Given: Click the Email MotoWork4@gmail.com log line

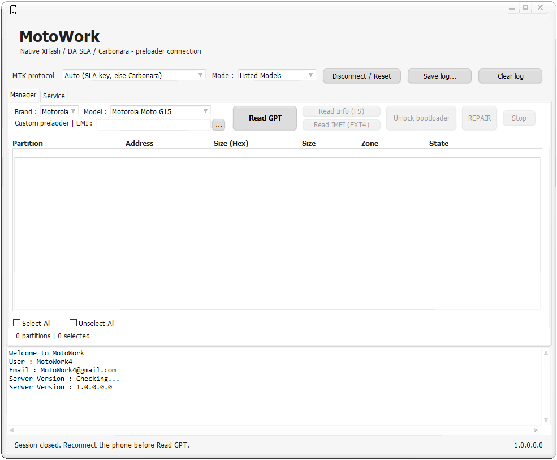Looking at the screenshot, I should 63,370.
